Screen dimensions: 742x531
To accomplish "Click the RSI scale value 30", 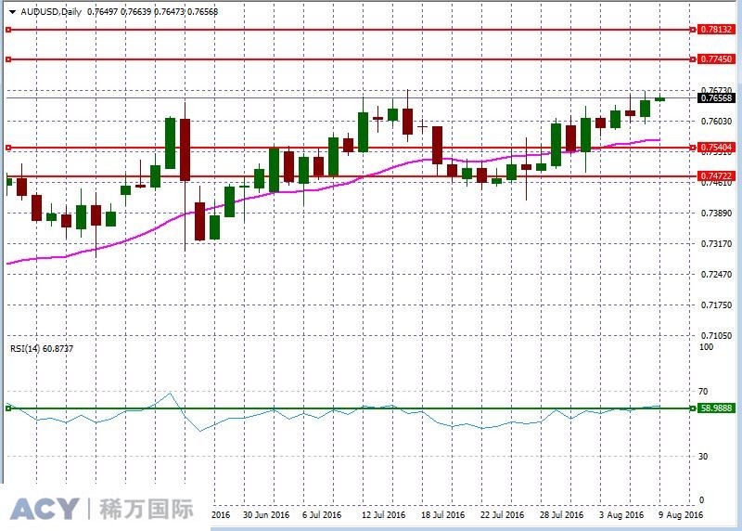I will [x=704, y=456].
